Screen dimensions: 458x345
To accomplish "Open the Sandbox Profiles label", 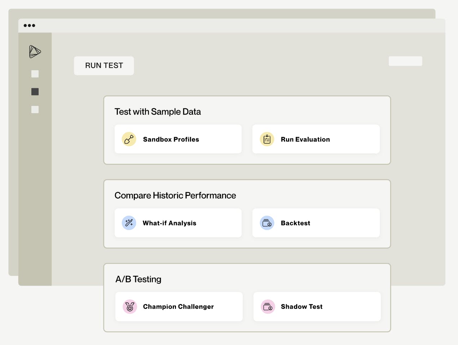I will tap(171, 139).
